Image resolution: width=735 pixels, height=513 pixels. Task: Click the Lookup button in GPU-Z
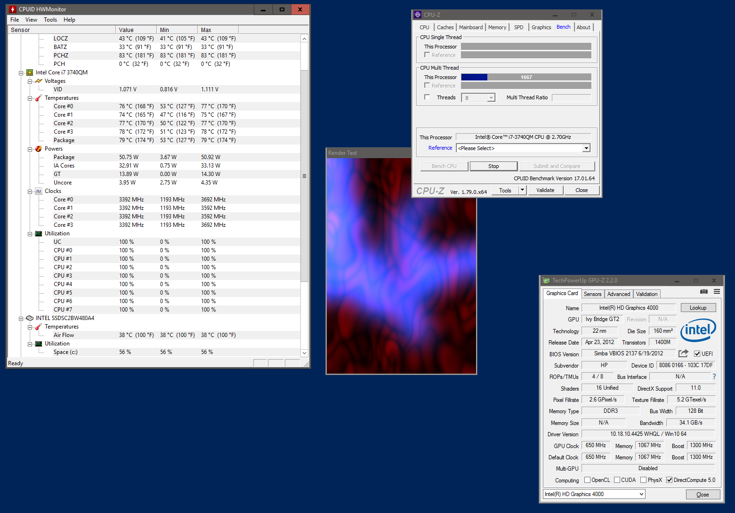click(x=698, y=308)
